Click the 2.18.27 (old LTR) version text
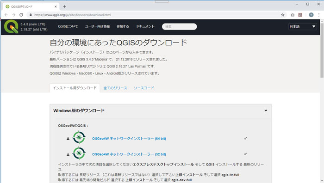Image resolution: width=324 pixels, height=183 pixels. click(34, 30)
